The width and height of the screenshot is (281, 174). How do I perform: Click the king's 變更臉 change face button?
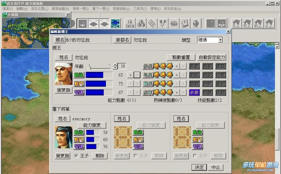pyautogui.click(x=64, y=90)
